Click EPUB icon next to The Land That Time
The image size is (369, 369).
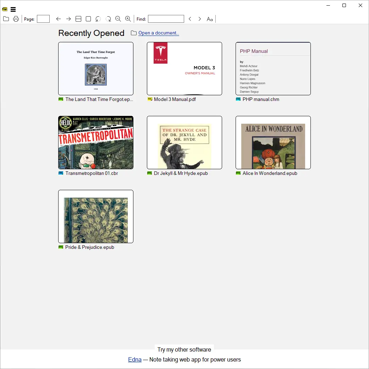[x=61, y=99]
